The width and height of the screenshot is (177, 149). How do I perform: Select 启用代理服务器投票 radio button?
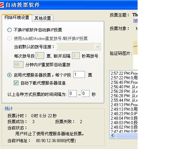[x=9, y=75]
